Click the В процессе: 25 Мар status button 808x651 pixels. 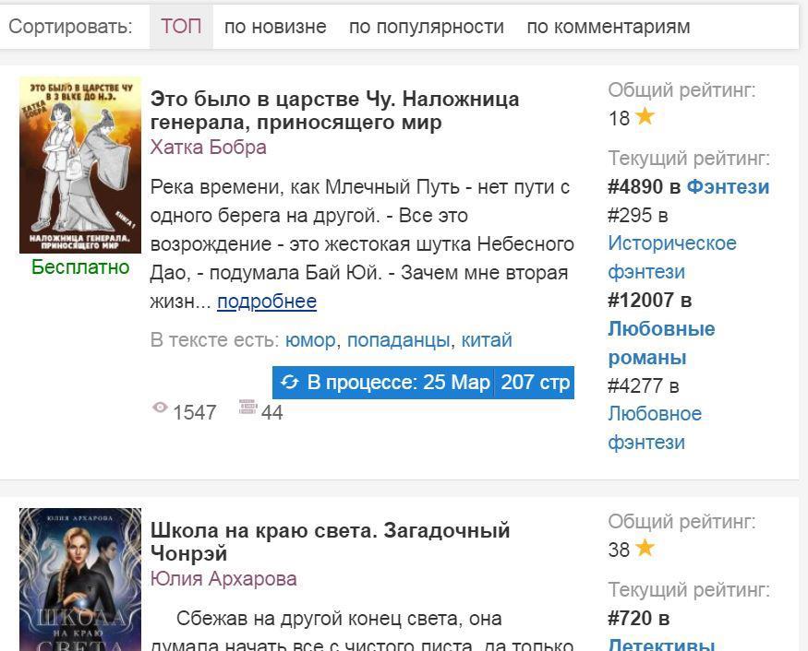click(x=383, y=383)
